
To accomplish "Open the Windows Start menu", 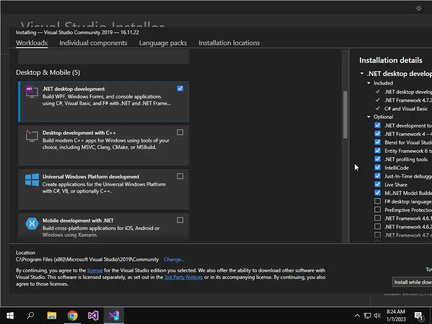I will (x=10, y=315).
